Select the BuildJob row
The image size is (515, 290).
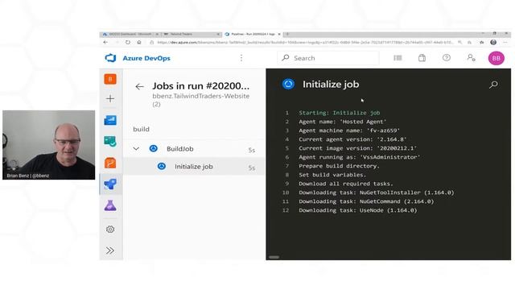pos(194,149)
